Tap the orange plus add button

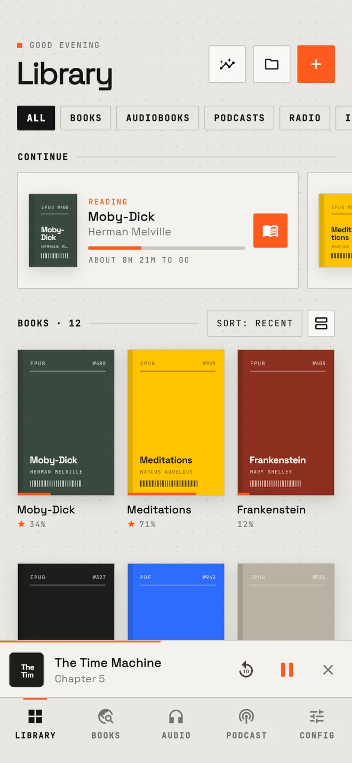[316, 64]
